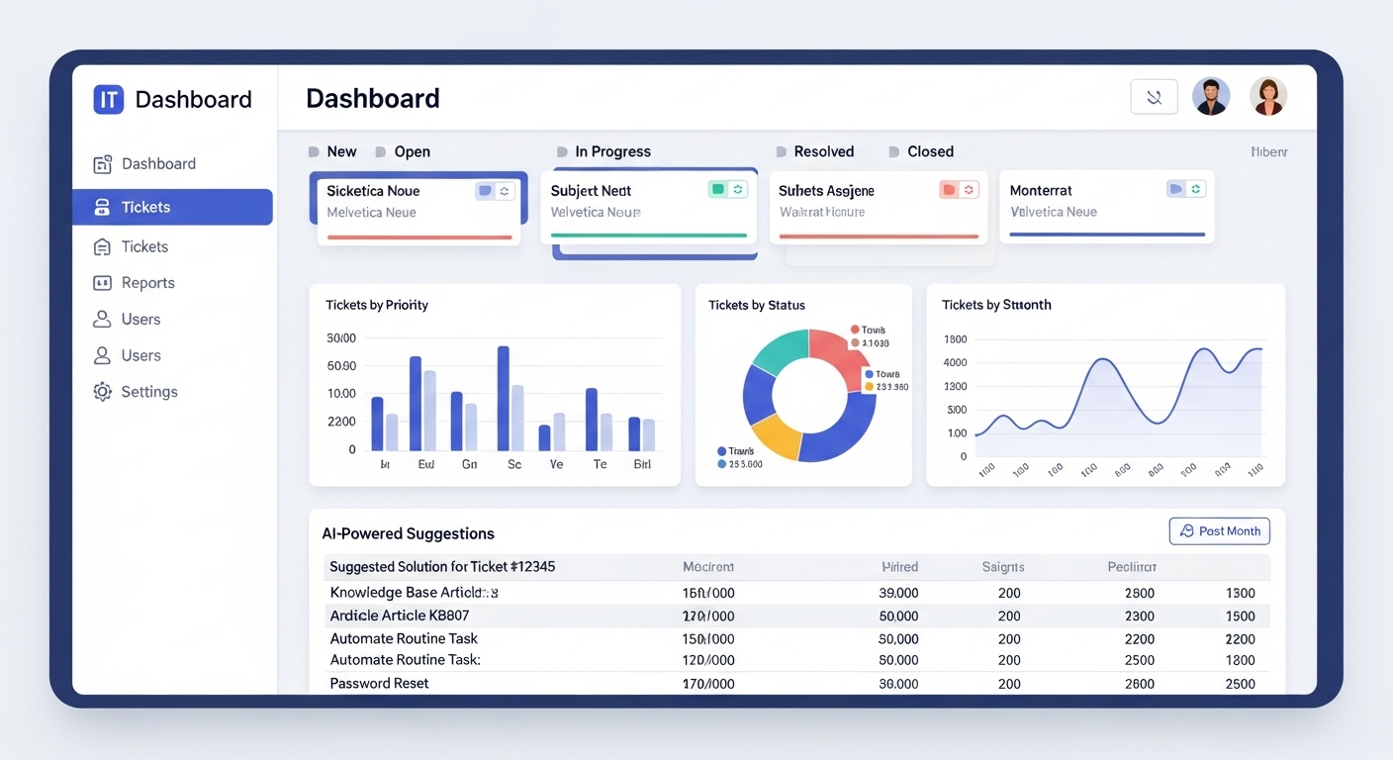
Task: Toggle the green chip on Subjert Neat card
Action: tap(718, 189)
